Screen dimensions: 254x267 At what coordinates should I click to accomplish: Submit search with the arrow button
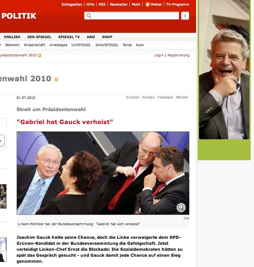coord(185,16)
